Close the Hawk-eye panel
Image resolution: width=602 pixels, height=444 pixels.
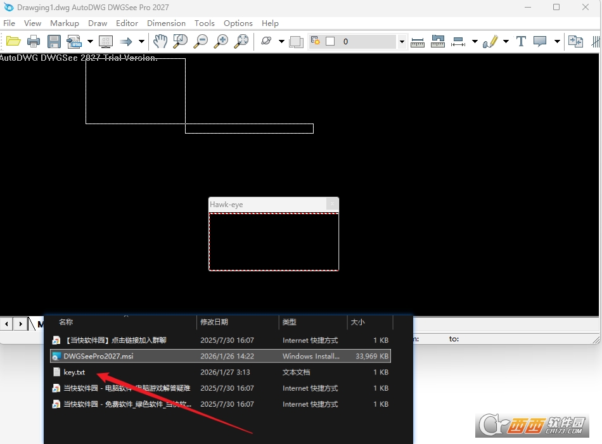[332, 204]
